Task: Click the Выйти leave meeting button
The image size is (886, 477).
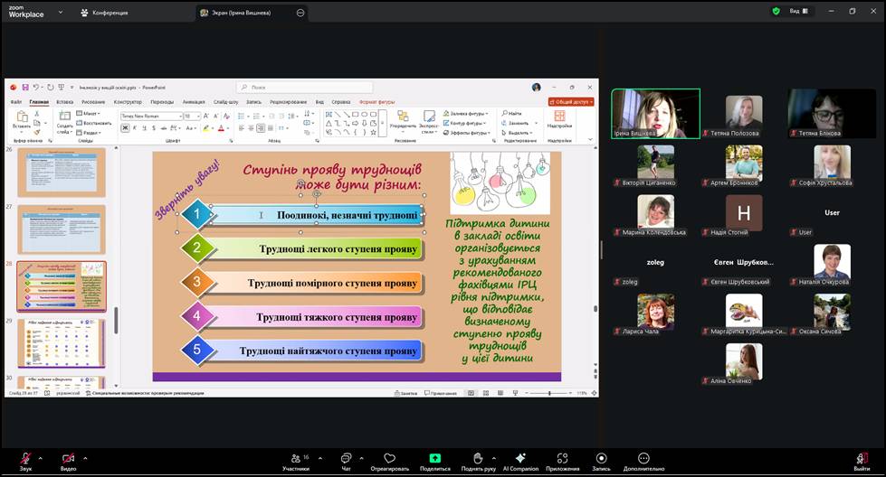Action: (x=862, y=459)
